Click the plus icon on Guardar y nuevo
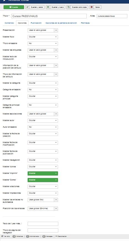Screen dimensions: 129x241 point(48,7)
